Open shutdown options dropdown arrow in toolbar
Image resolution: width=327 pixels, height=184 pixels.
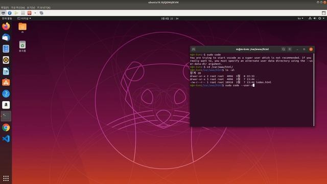35,13
